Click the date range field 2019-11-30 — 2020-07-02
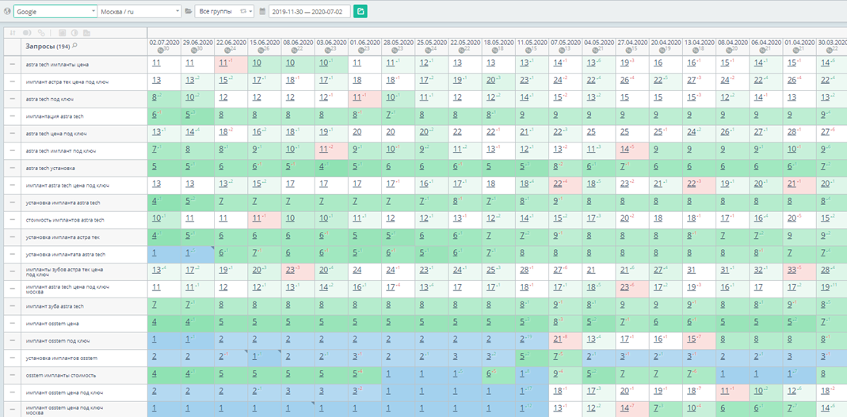Image resolution: width=847 pixels, height=417 pixels. 310,11
